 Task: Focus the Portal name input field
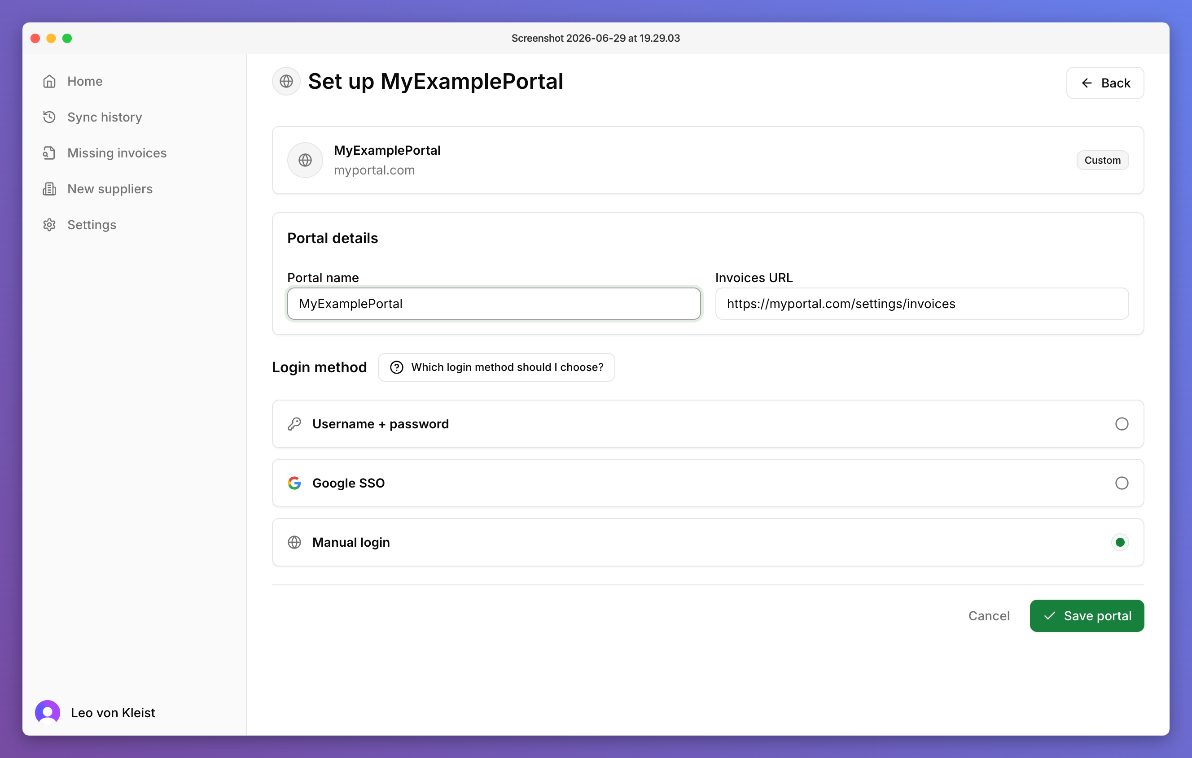click(494, 304)
